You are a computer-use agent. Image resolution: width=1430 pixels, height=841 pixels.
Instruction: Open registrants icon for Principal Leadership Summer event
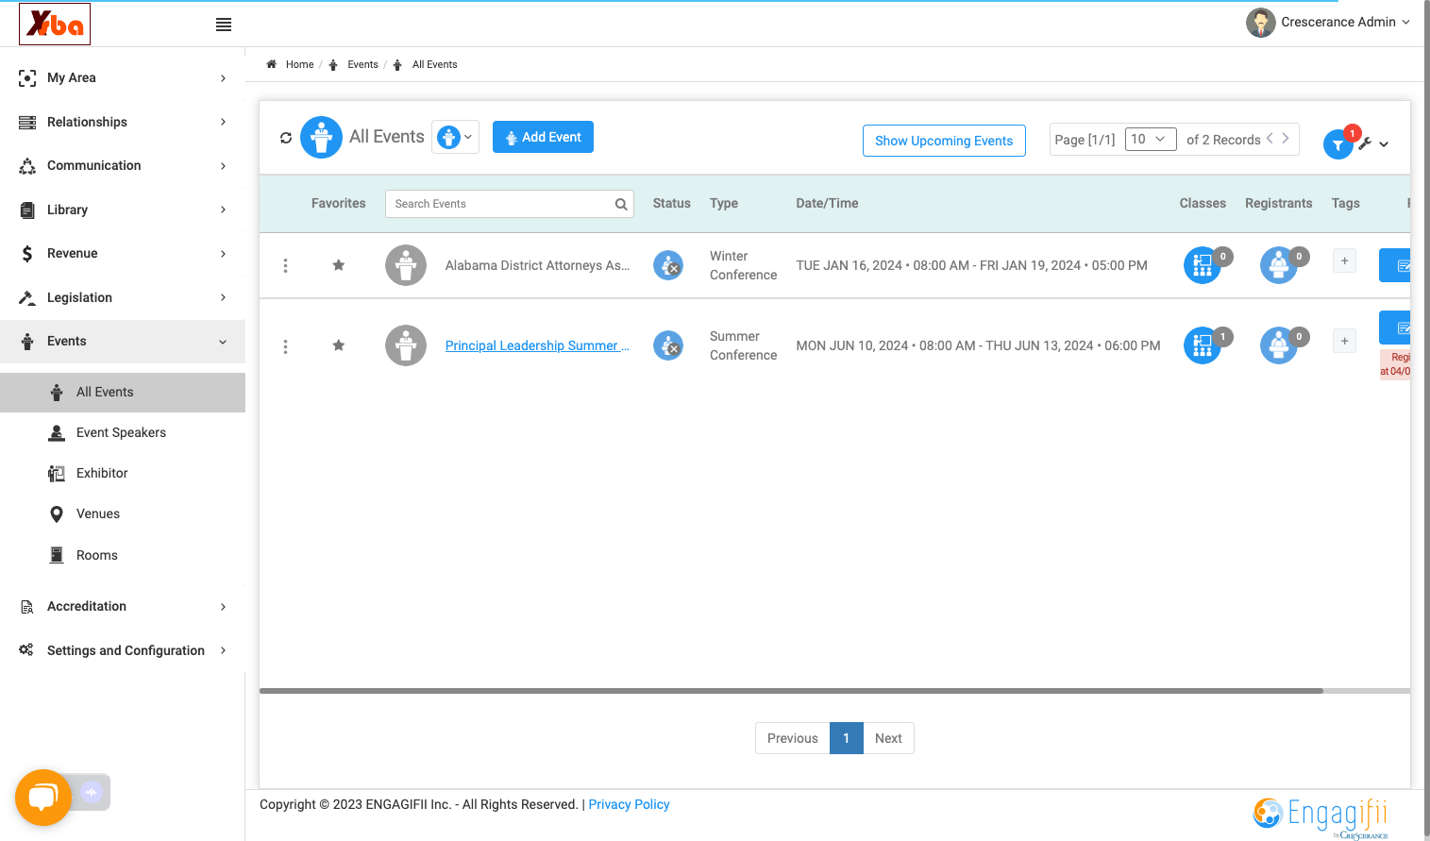tap(1279, 345)
